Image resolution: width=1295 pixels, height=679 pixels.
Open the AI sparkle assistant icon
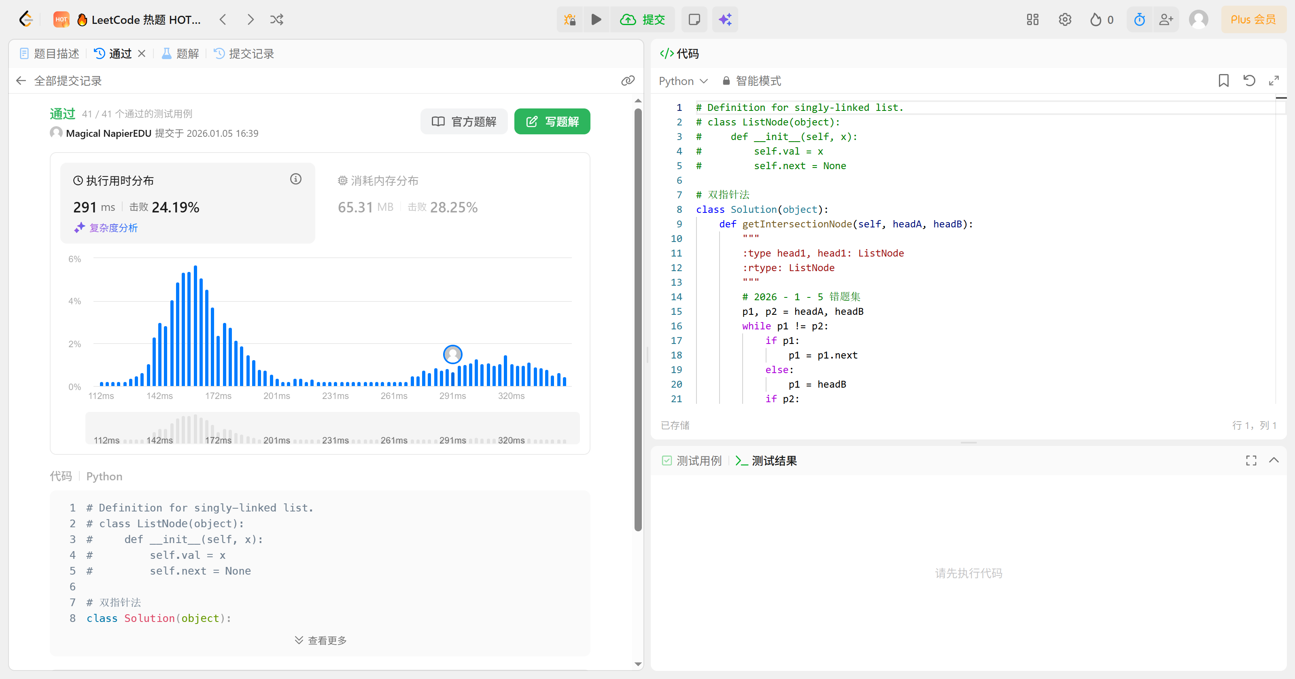click(x=725, y=19)
